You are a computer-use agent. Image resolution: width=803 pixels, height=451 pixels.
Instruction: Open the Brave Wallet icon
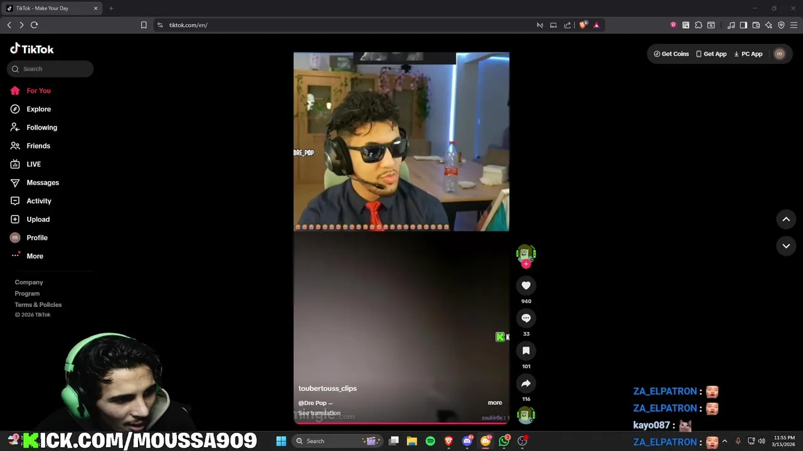click(756, 25)
